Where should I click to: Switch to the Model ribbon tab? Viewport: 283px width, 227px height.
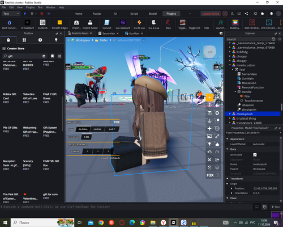pos(153,14)
